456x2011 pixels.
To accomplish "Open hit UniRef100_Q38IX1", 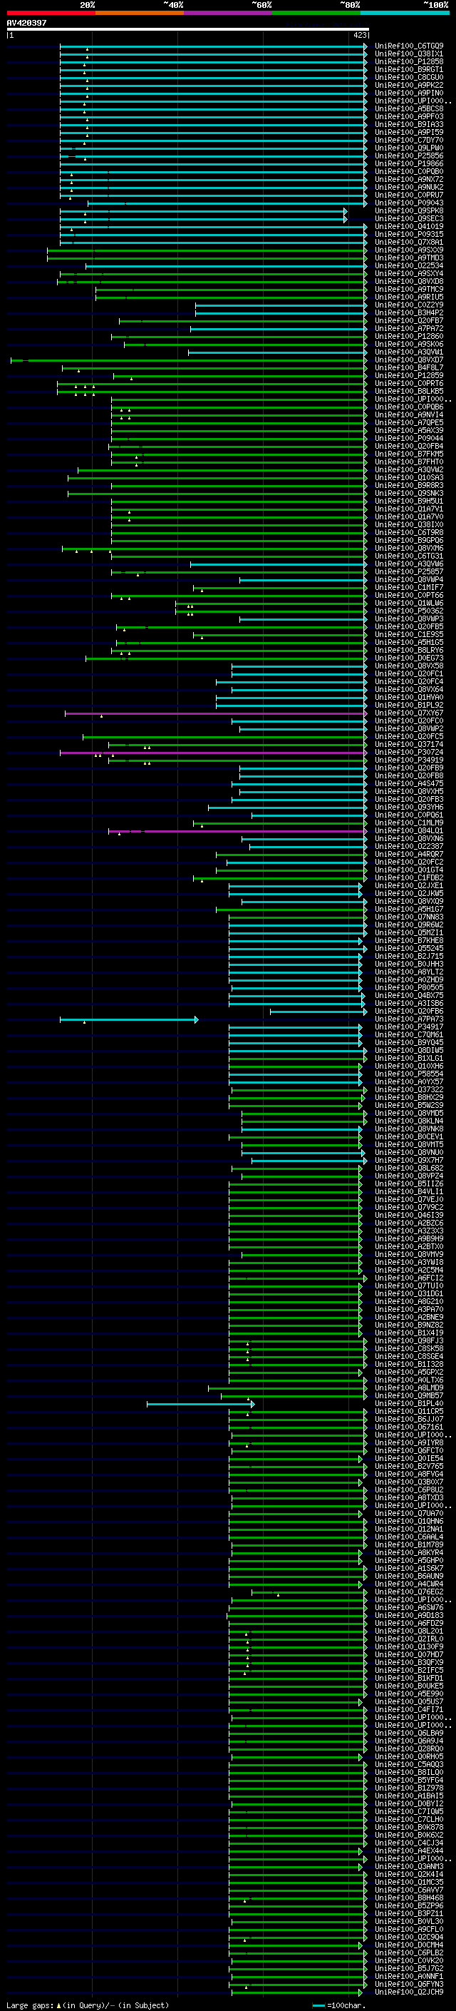I will click(409, 54).
